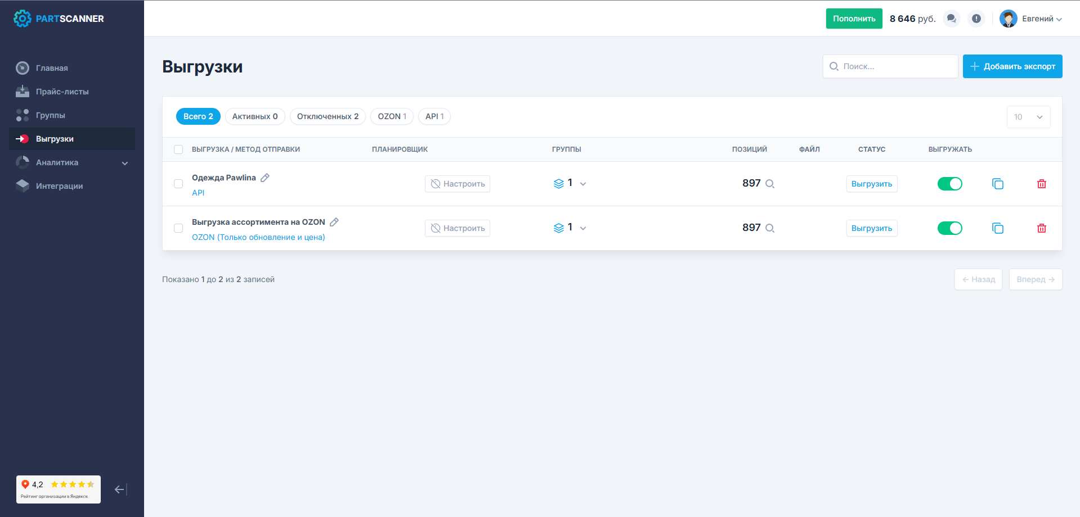Image resolution: width=1080 pixels, height=517 pixels.
Task: Click Выгрузить for Одежда Pawlina
Action: pyautogui.click(x=872, y=184)
